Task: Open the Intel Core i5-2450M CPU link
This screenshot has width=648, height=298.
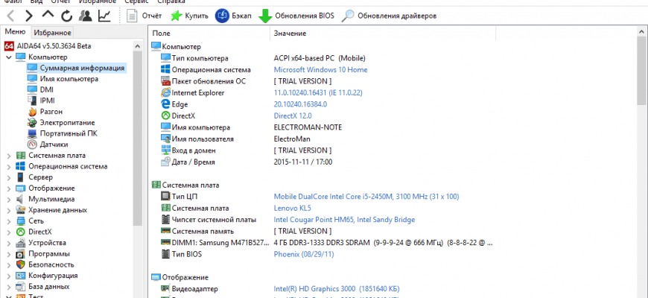Action: tap(366, 197)
